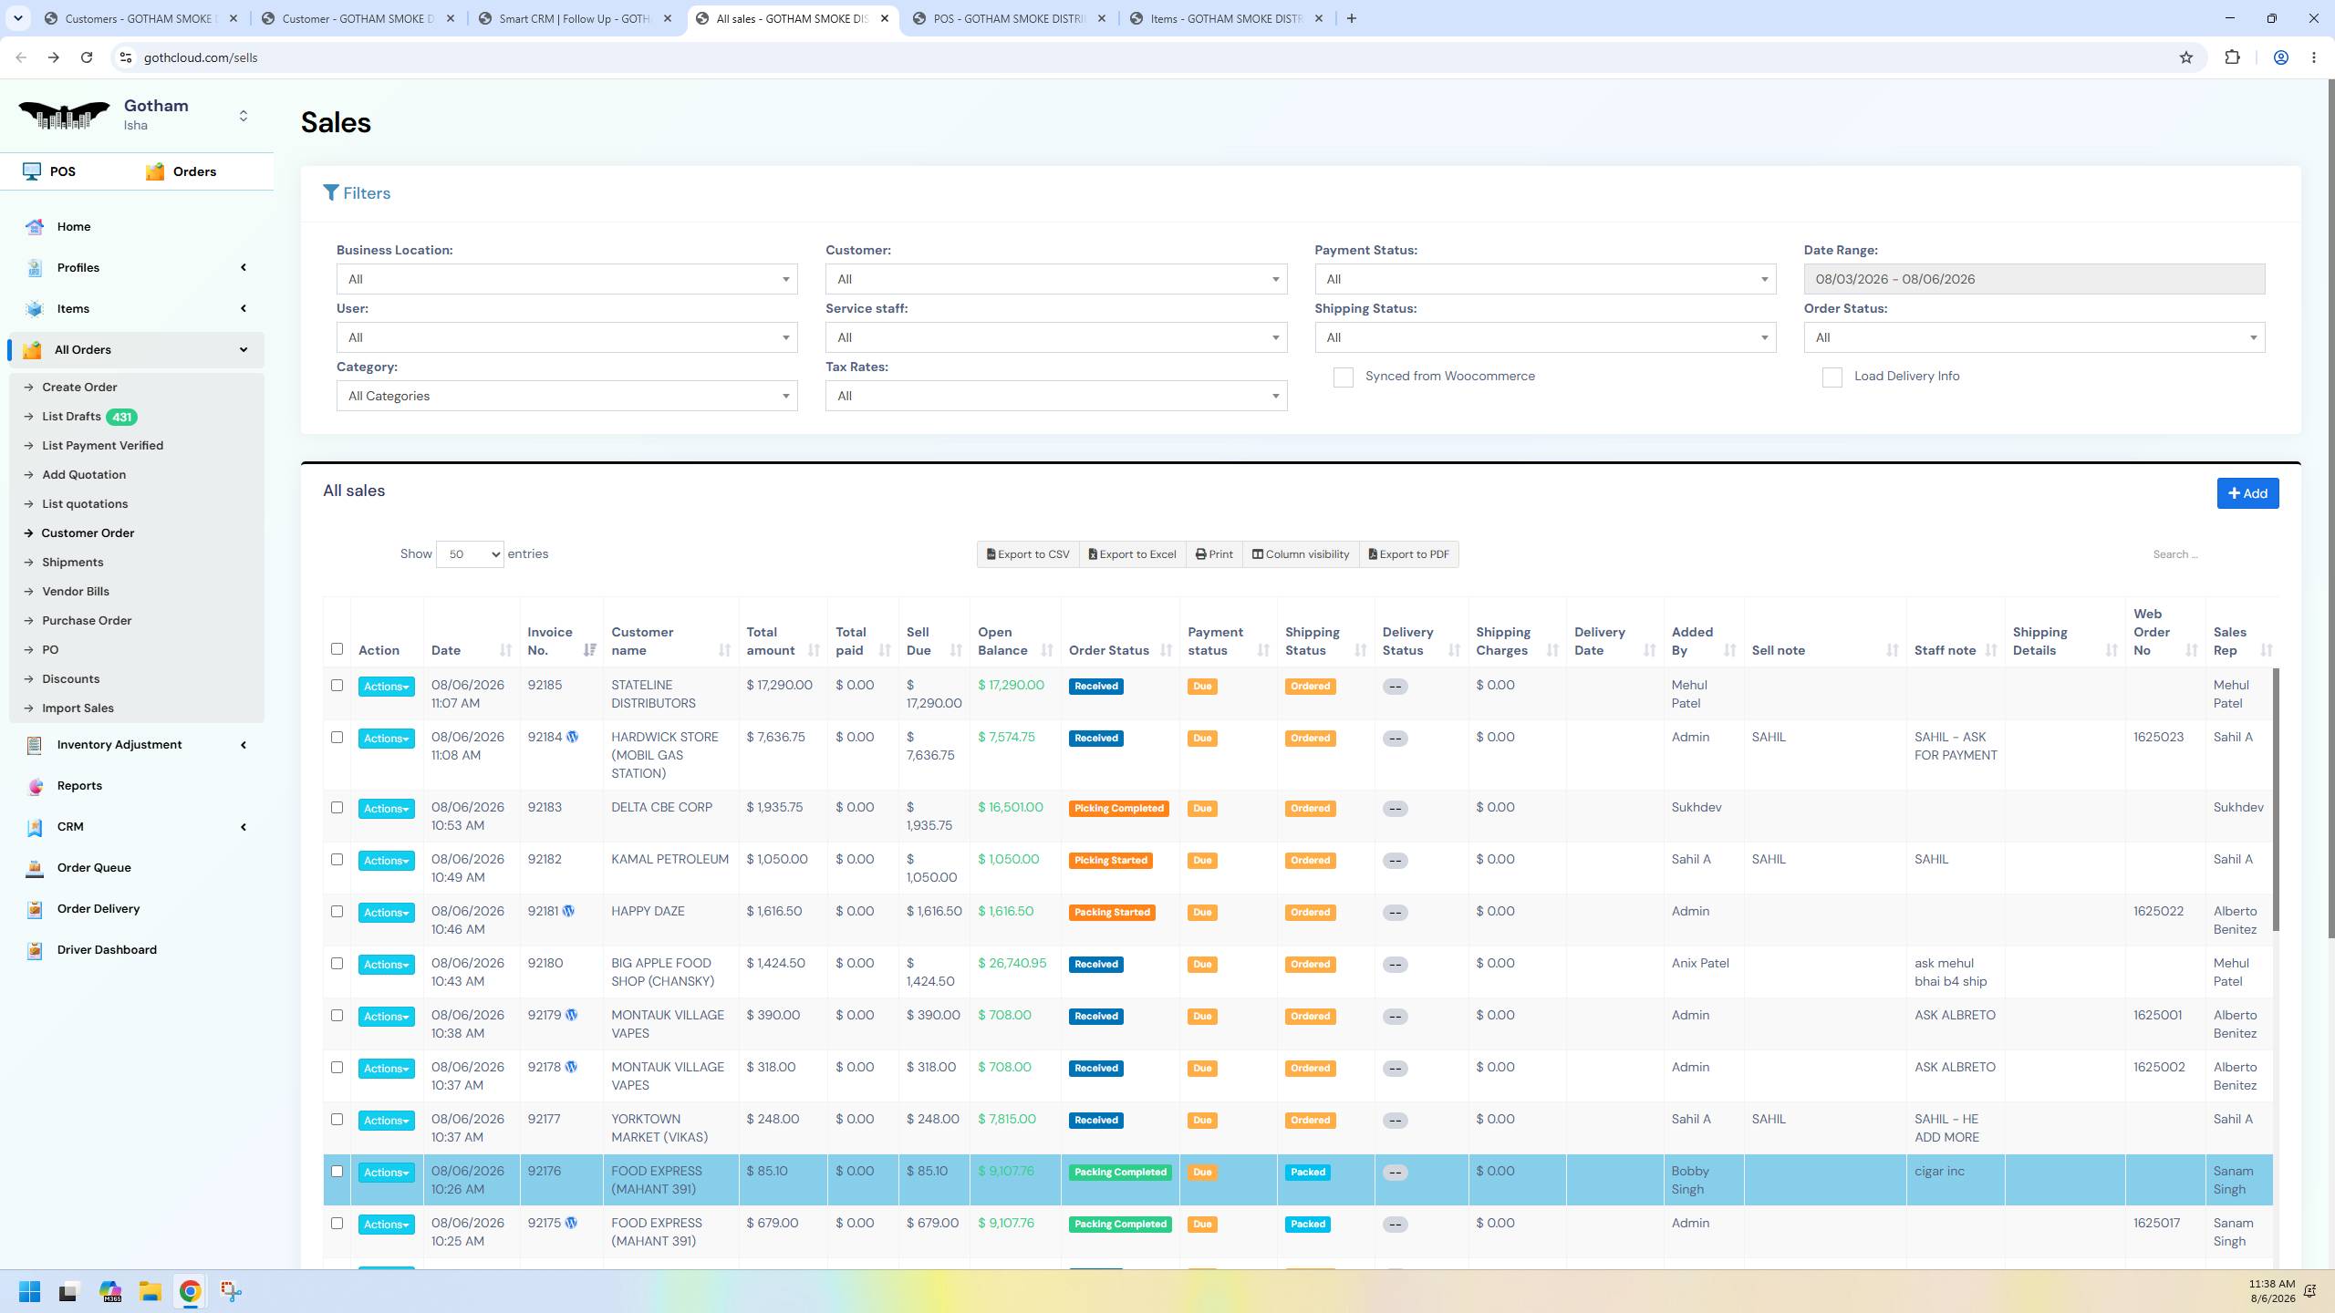The image size is (2335, 1313).
Task: Click the Reports chart icon in sidebar
Action: tap(35, 786)
